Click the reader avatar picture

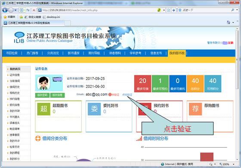tap(43, 83)
